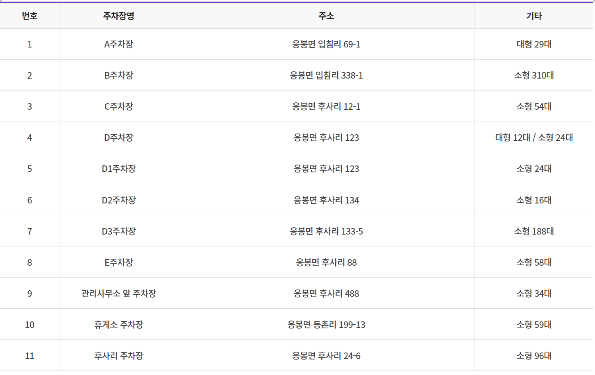Click address 응봉면 입침리 69-1
Screen dimensions: 595x375
coord(326,44)
